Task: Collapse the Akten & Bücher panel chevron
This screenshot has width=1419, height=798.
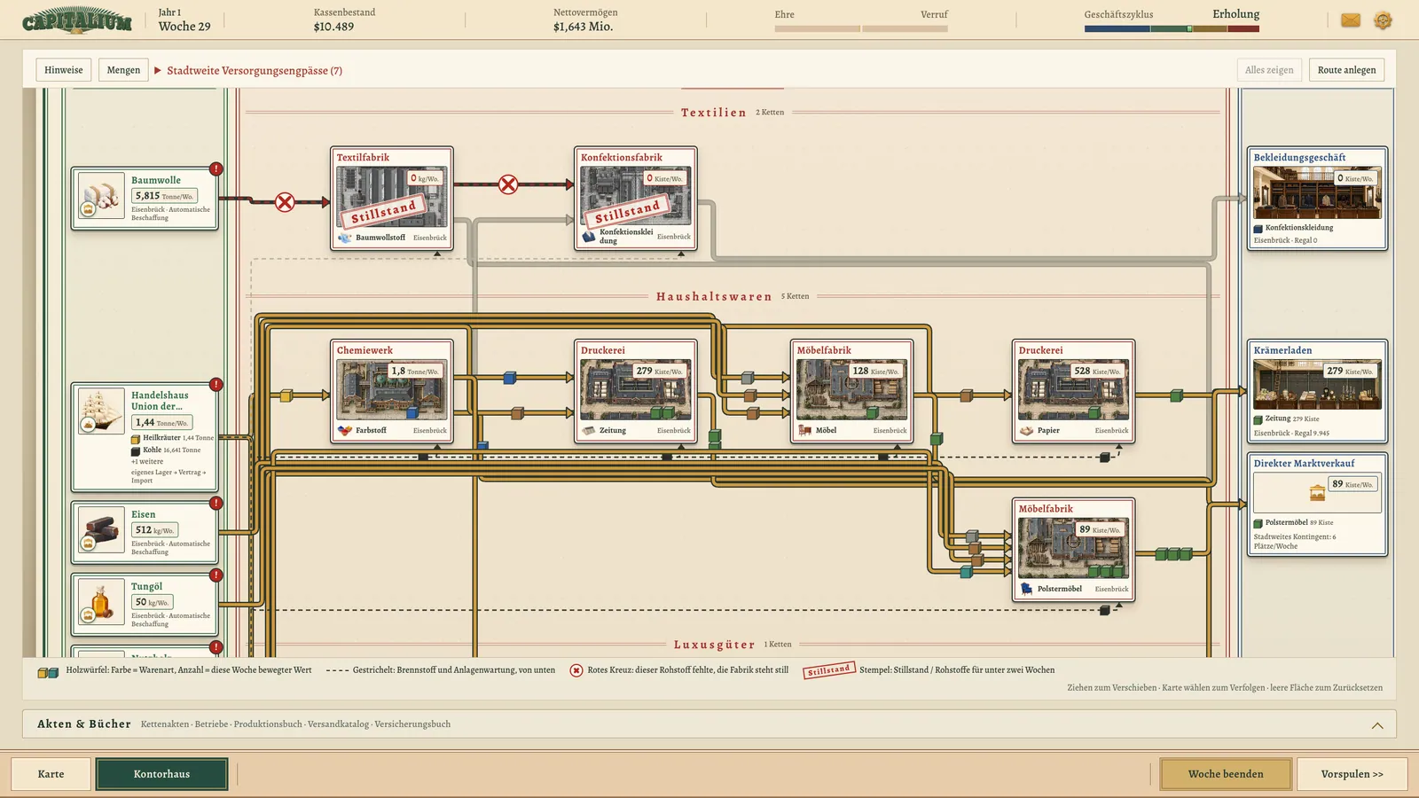Action: coord(1377,724)
